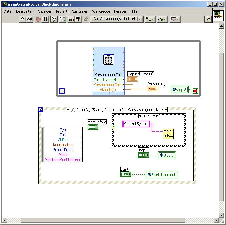Screen dimensions: 226x225
Task: Select Zeit in event data node
Action: (63, 135)
